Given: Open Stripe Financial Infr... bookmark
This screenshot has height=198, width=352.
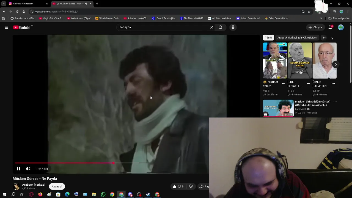Looking at the screenshot, I should pos(249,18).
